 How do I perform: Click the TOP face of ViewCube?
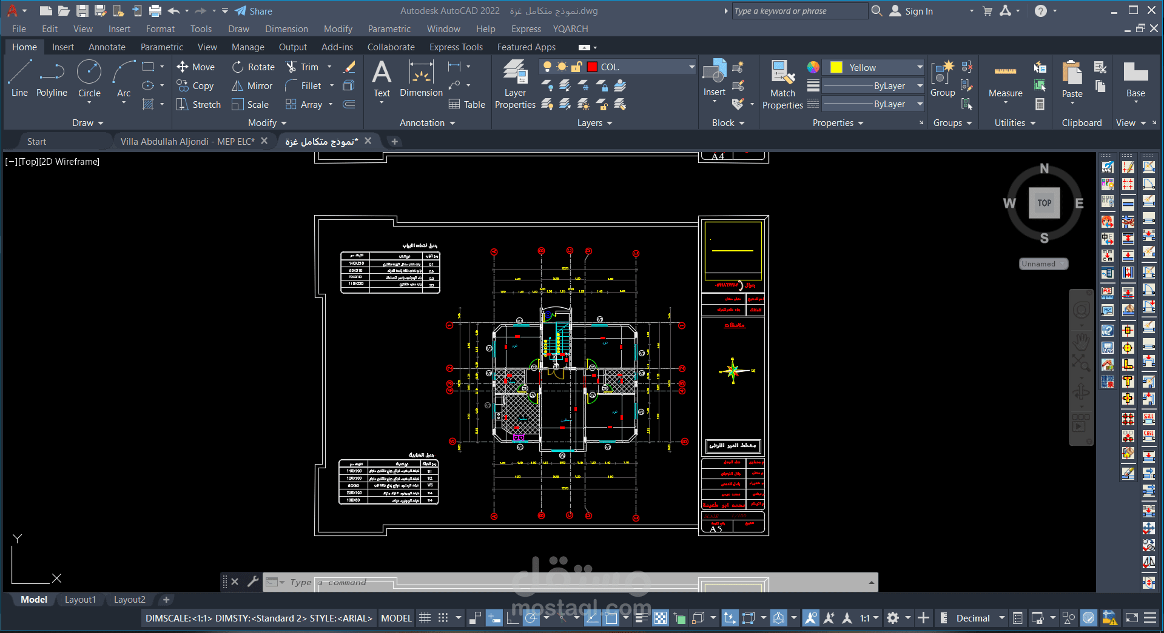1044,203
